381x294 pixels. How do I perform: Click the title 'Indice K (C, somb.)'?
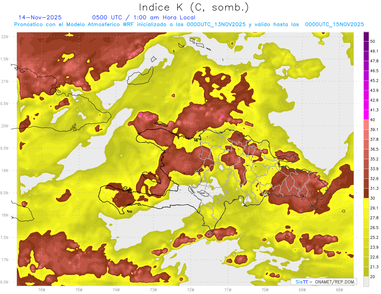[194, 7]
